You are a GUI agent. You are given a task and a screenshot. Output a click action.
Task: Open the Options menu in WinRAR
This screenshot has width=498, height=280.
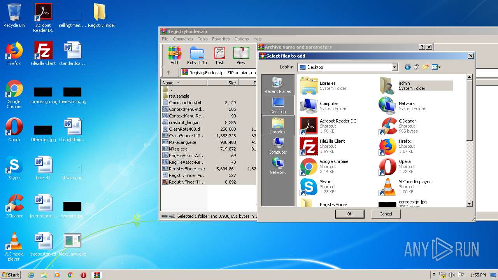click(x=241, y=39)
